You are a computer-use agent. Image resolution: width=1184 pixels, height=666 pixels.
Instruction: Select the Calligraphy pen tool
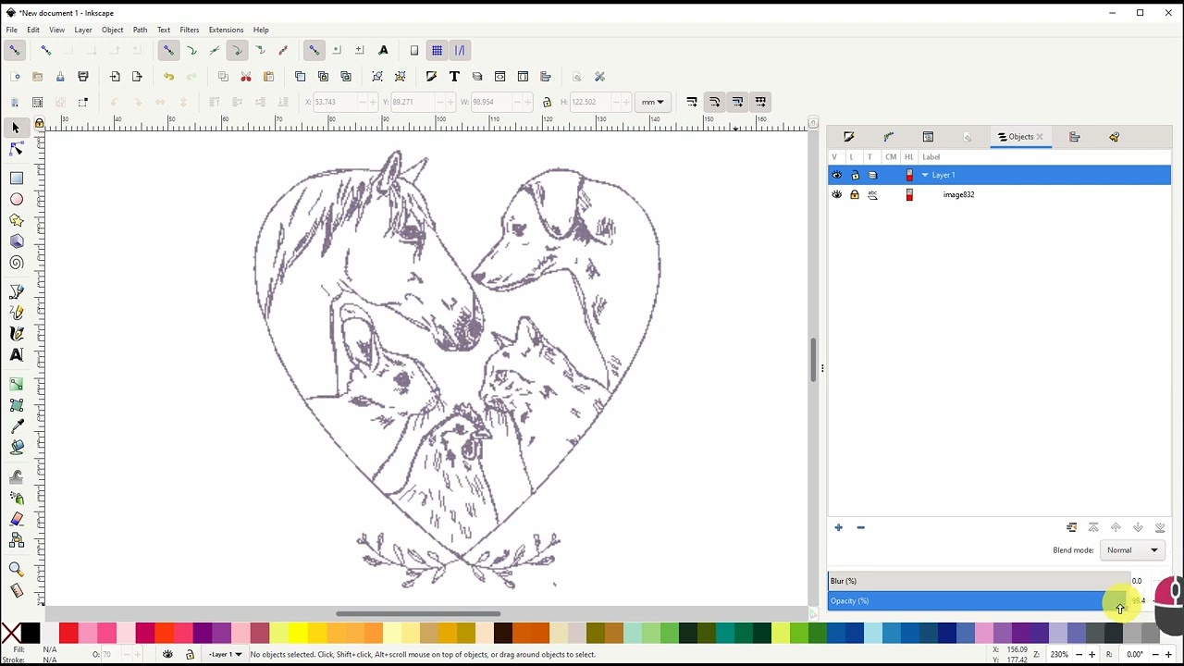[17, 334]
